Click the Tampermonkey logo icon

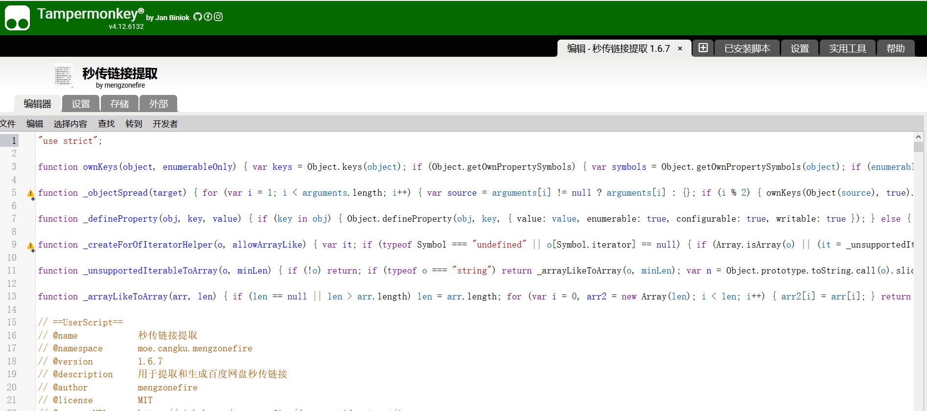(x=17, y=18)
